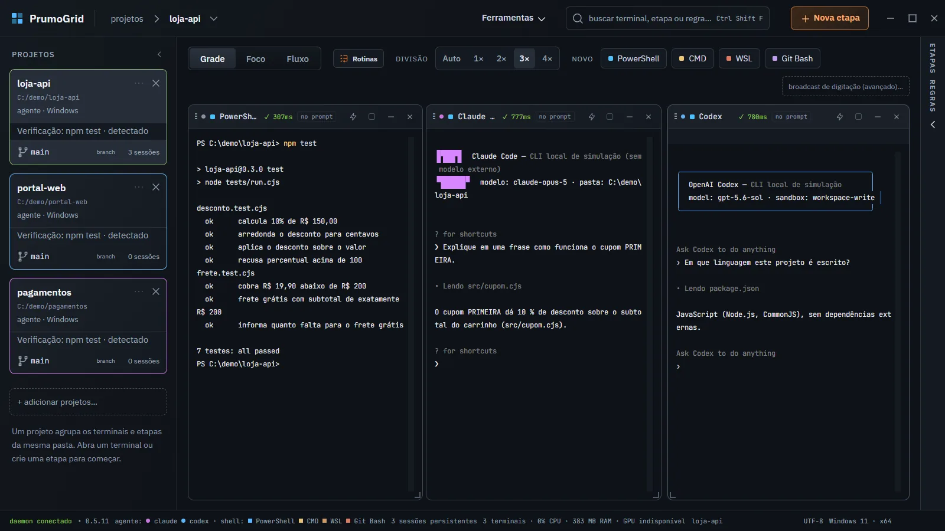Create a new WSL terminal
This screenshot has height=531, width=945.
coord(739,58)
